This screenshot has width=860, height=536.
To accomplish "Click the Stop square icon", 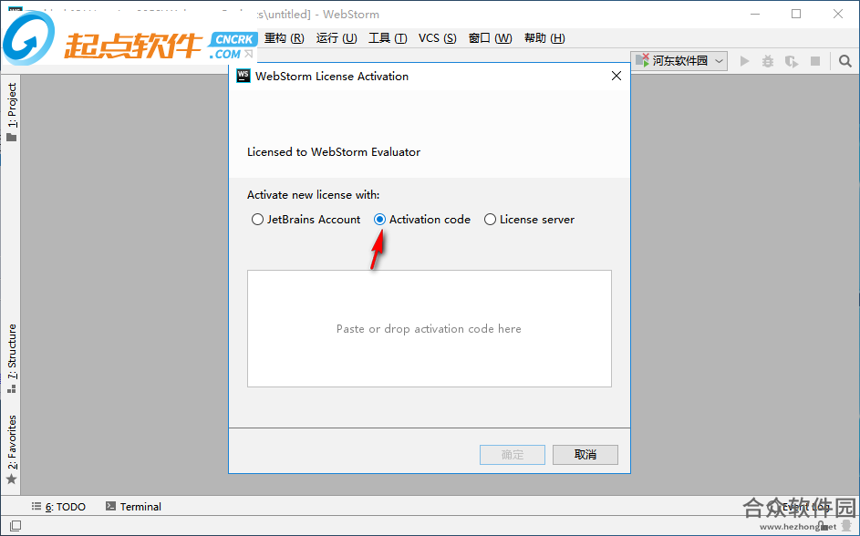I will pos(815,61).
